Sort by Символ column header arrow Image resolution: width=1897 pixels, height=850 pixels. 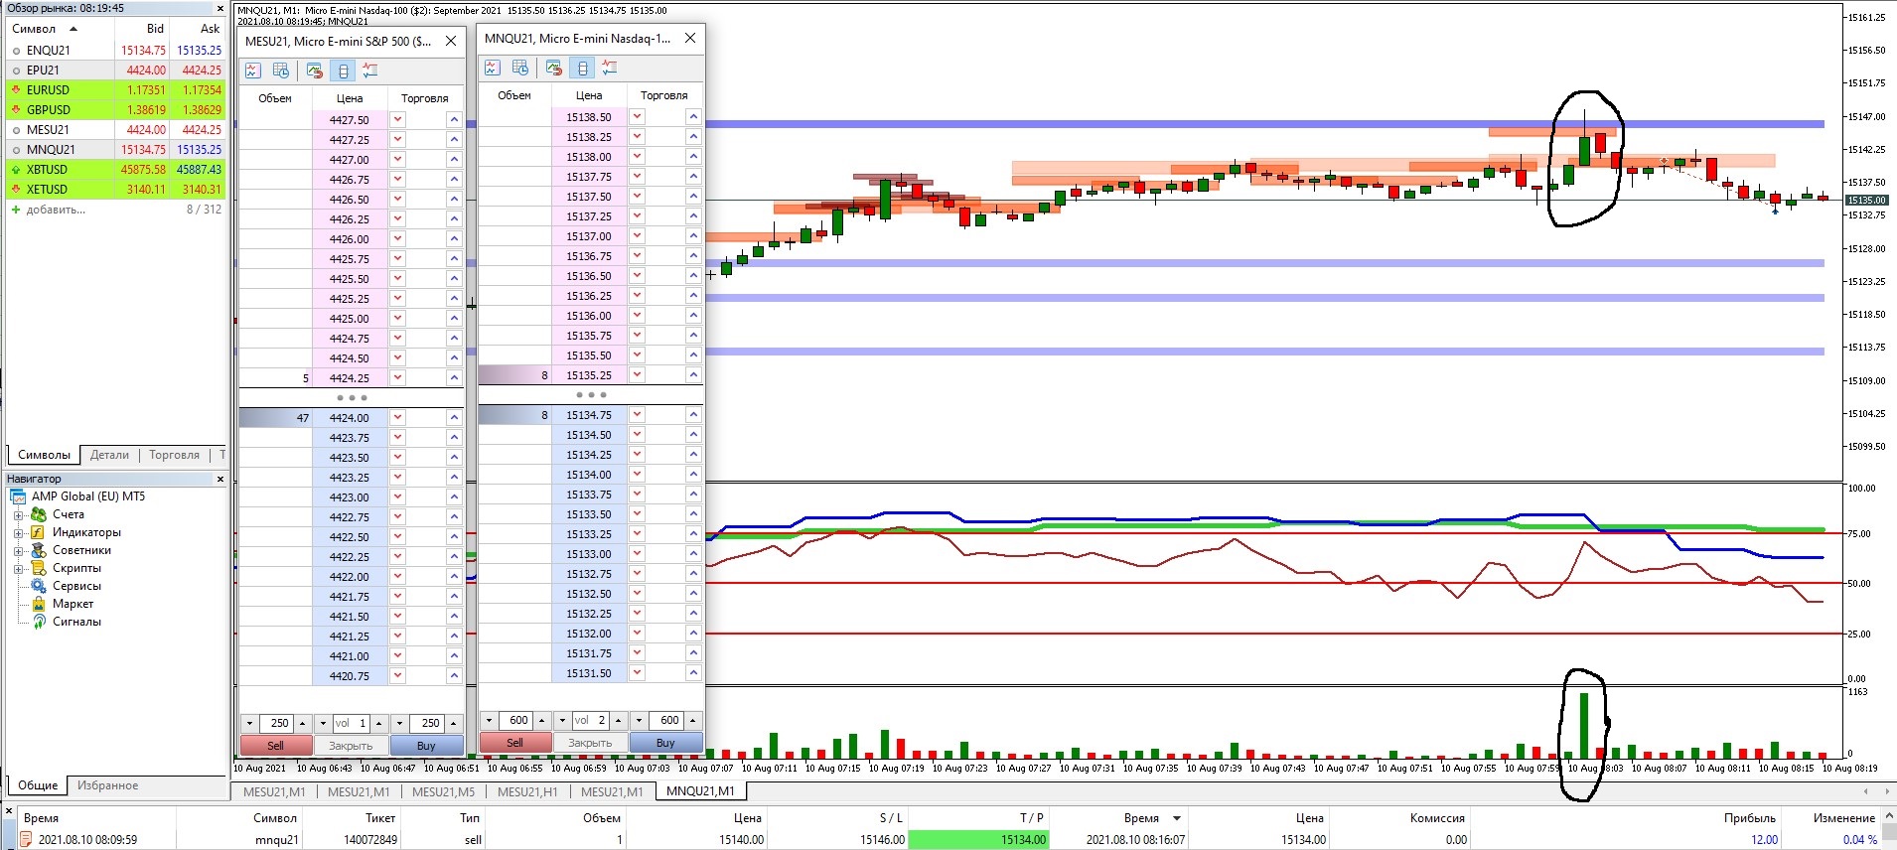coord(73,29)
